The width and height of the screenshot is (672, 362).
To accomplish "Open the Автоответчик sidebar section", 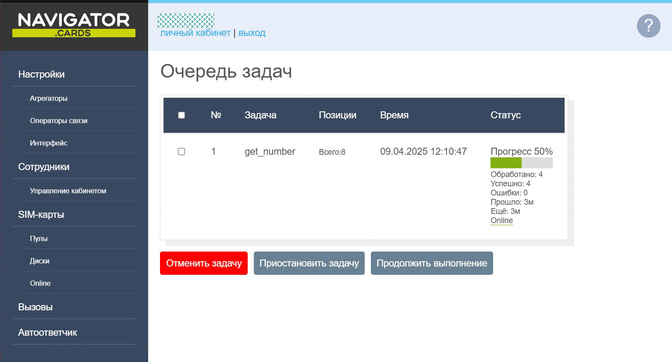I will (x=47, y=333).
